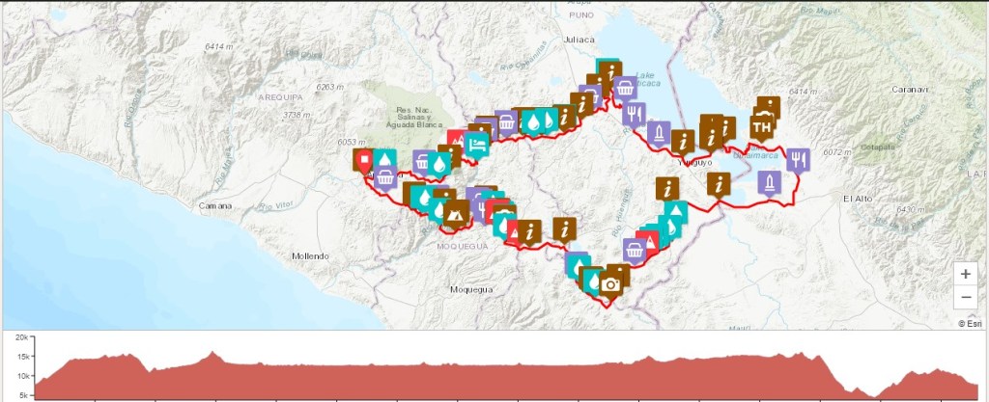Open basket marker left of the twin water drops

click(506, 122)
